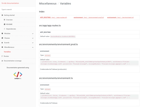Click the Overview grid icon

tap(5, 20)
